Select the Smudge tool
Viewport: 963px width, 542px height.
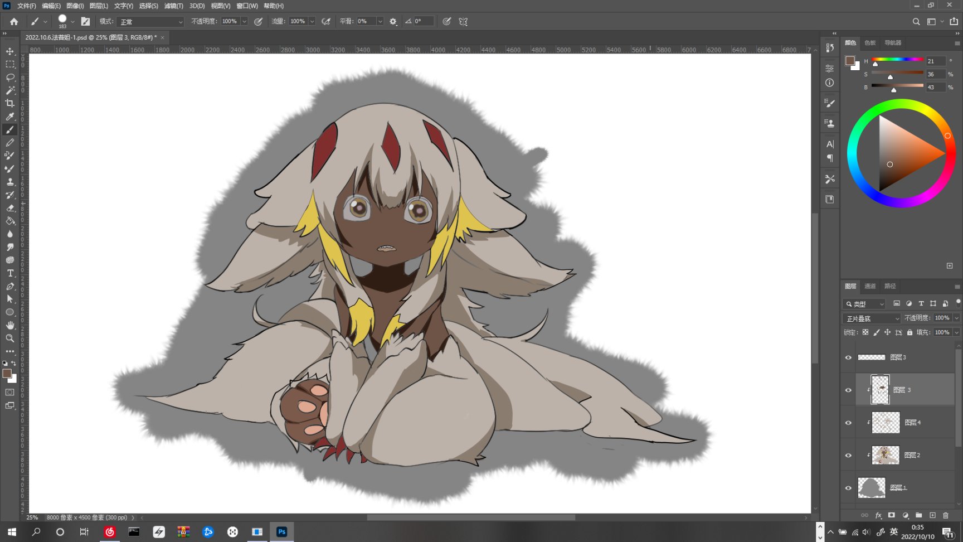tap(10, 247)
